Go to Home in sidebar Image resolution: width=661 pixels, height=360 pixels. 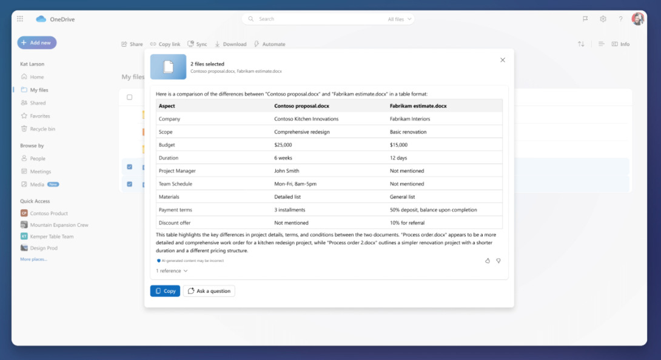click(x=33, y=77)
